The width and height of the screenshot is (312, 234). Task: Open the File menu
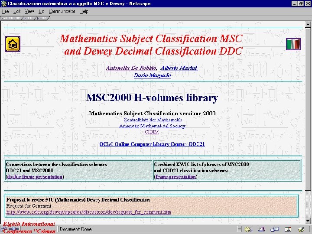[x=5, y=12]
